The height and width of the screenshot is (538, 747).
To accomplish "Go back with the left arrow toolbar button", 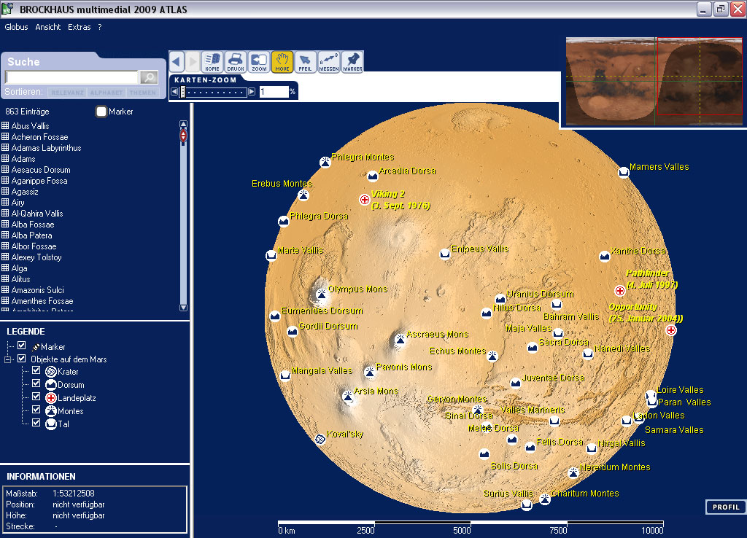I will tap(177, 61).
